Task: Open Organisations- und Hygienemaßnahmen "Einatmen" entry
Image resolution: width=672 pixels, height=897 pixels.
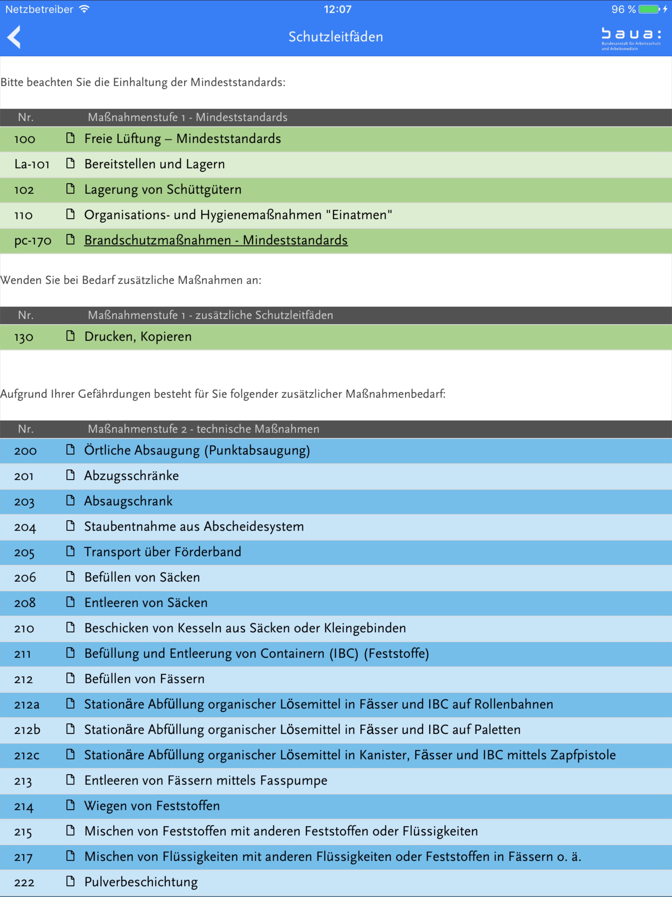Action: pos(238,214)
